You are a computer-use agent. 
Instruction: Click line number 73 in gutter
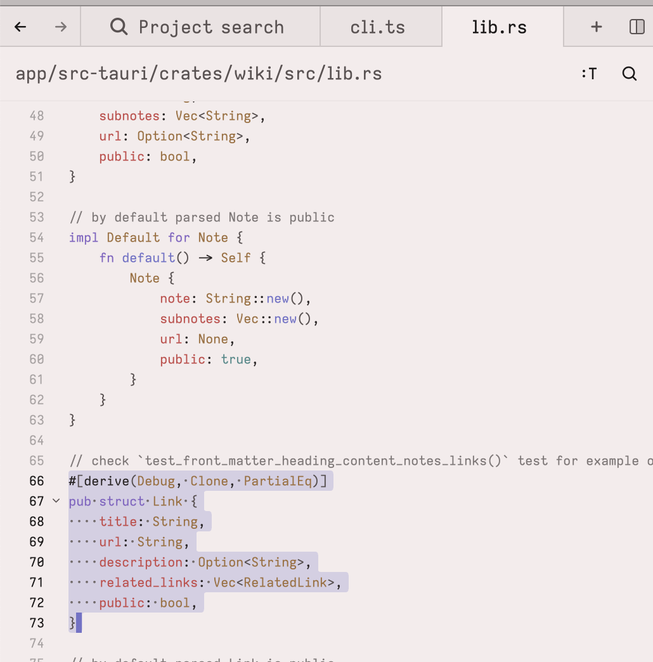coord(37,623)
